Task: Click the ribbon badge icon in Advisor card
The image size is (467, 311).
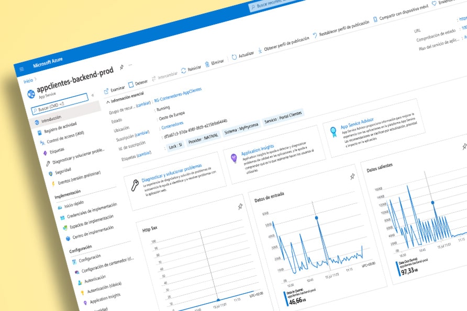Action: click(x=333, y=132)
